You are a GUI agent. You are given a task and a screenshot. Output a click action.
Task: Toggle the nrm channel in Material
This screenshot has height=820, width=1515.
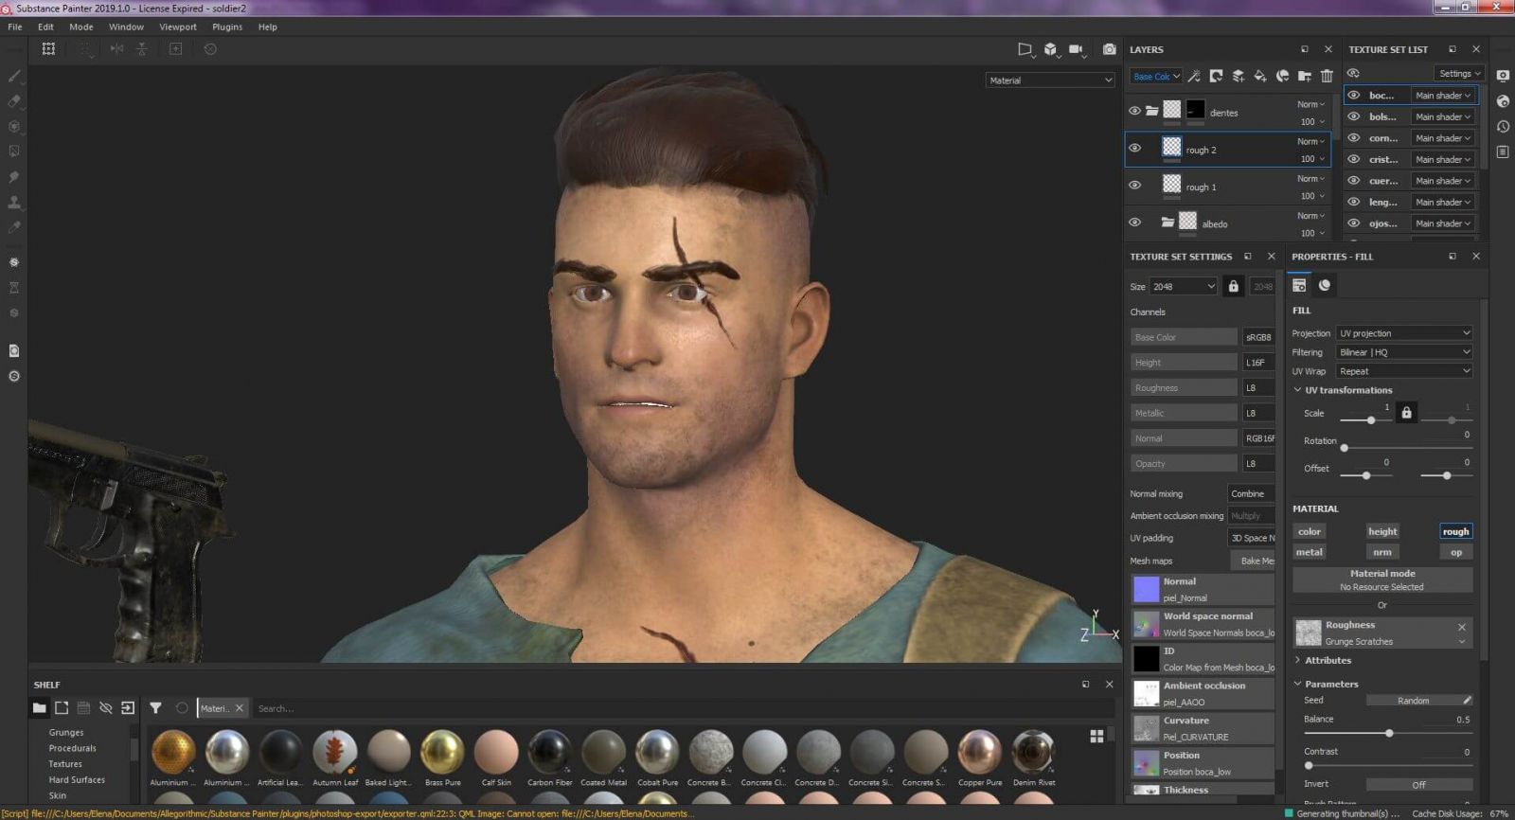(1382, 552)
